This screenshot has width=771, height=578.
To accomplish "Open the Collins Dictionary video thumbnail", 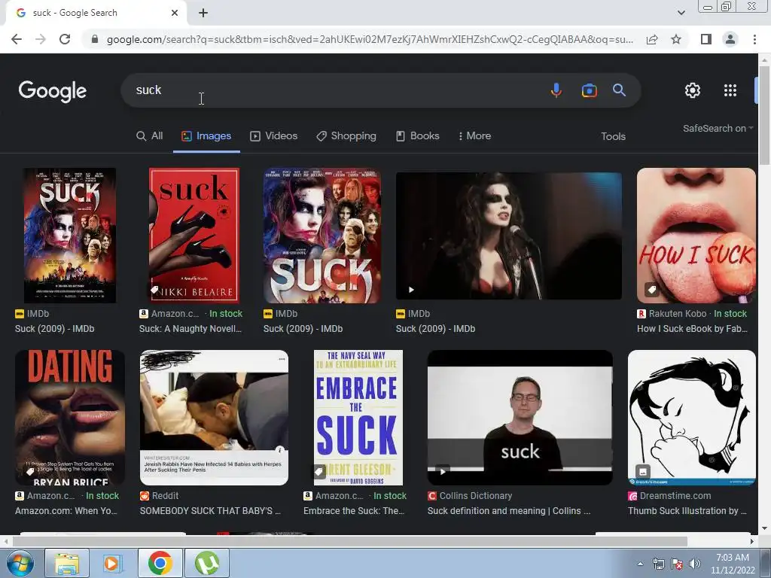I will coord(520,418).
